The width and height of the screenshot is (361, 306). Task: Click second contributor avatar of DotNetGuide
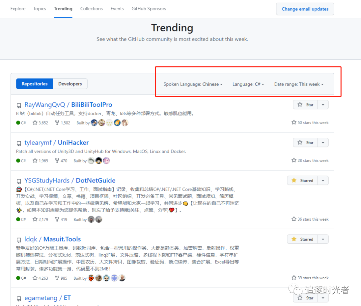[99, 219]
